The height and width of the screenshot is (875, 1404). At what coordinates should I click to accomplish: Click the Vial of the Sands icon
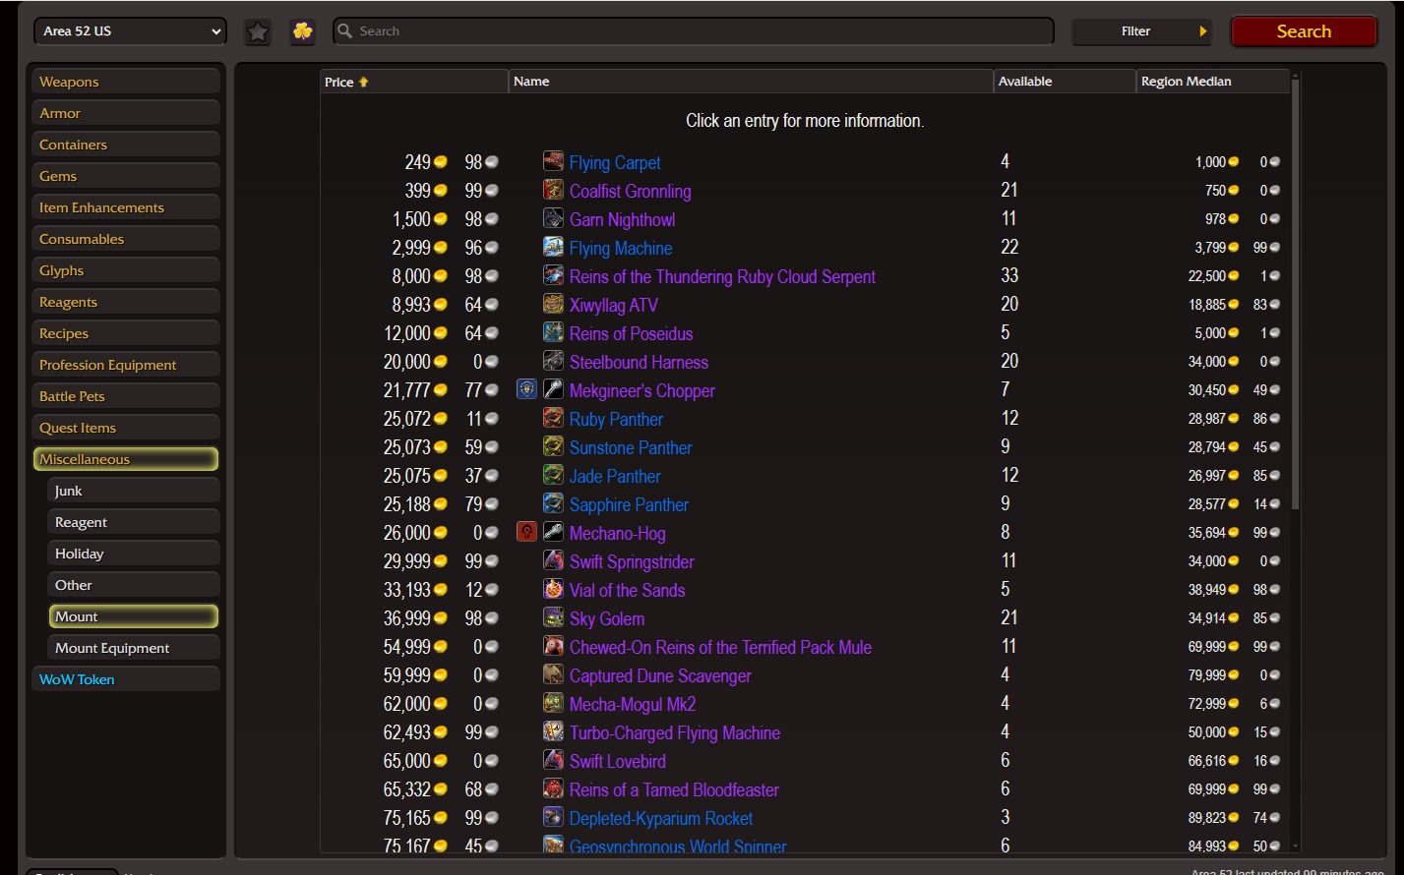[553, 590]
